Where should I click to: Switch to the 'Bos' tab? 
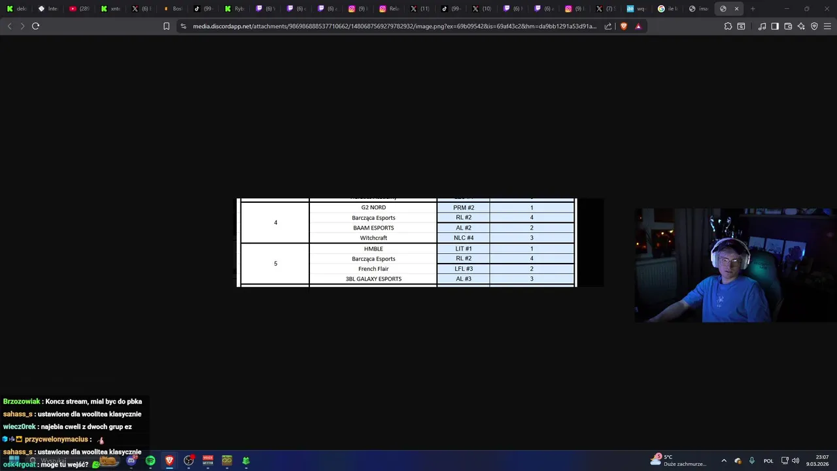tap(173, 9)
